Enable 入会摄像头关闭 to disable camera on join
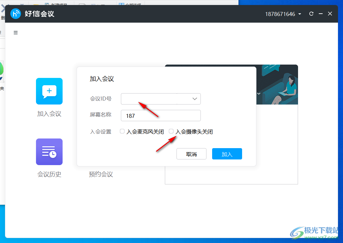 coord(171,131)
